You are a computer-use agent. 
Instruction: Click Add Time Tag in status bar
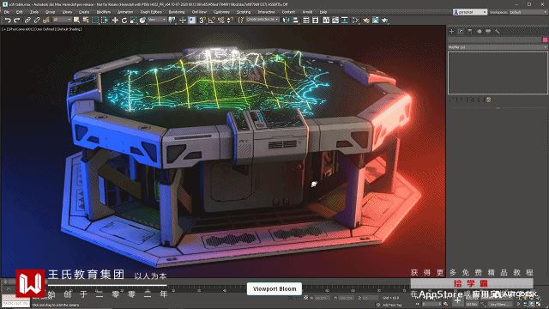(392, 306)
